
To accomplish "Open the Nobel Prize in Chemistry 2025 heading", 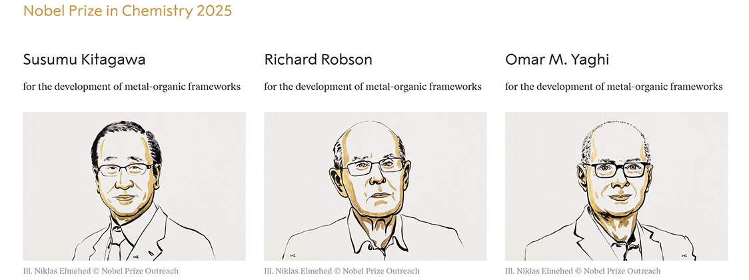I will tap(127, 11).
